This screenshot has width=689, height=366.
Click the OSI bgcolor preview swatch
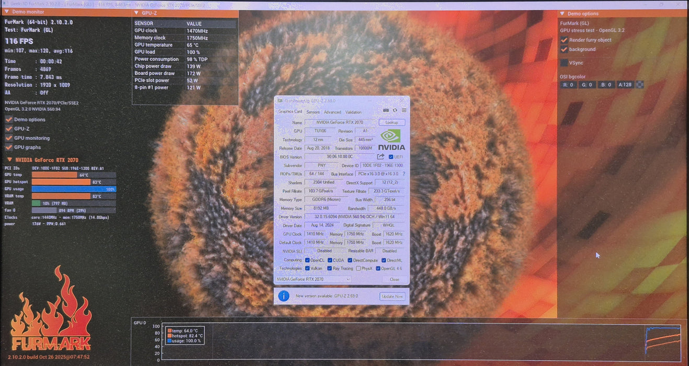[x=639, y=85]
